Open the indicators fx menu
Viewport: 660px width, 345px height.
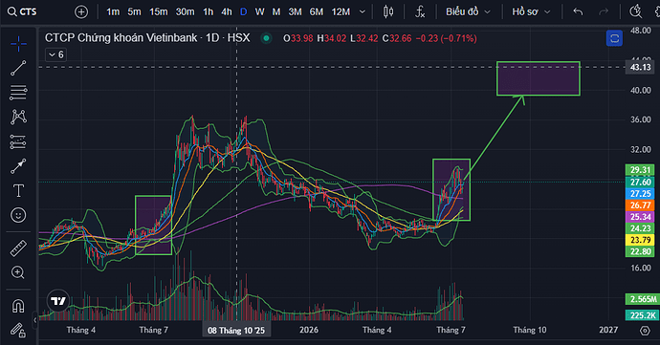(x=420, y=11)
